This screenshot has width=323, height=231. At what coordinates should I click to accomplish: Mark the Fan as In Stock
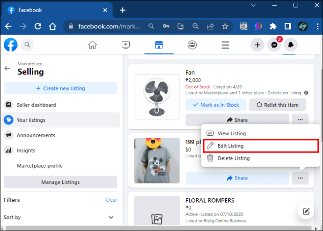pos(216,105)
